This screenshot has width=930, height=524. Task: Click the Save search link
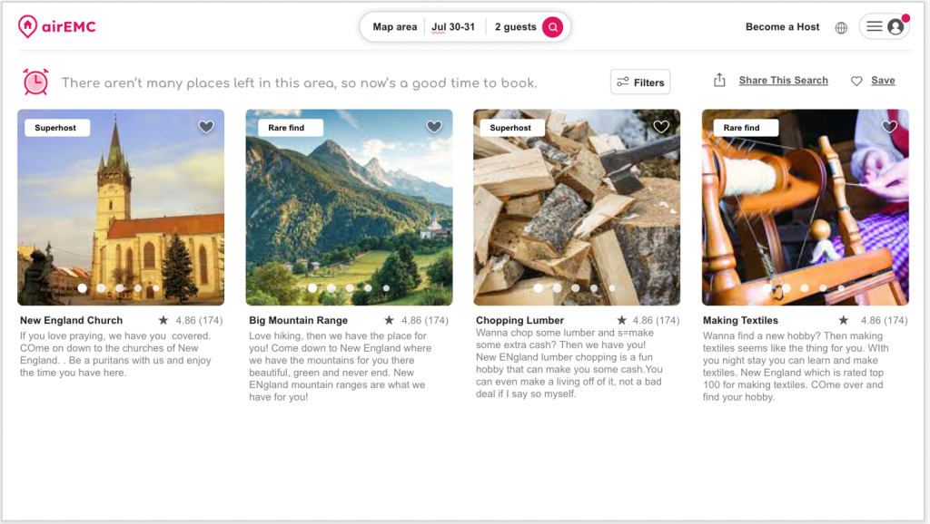[883, 81]
